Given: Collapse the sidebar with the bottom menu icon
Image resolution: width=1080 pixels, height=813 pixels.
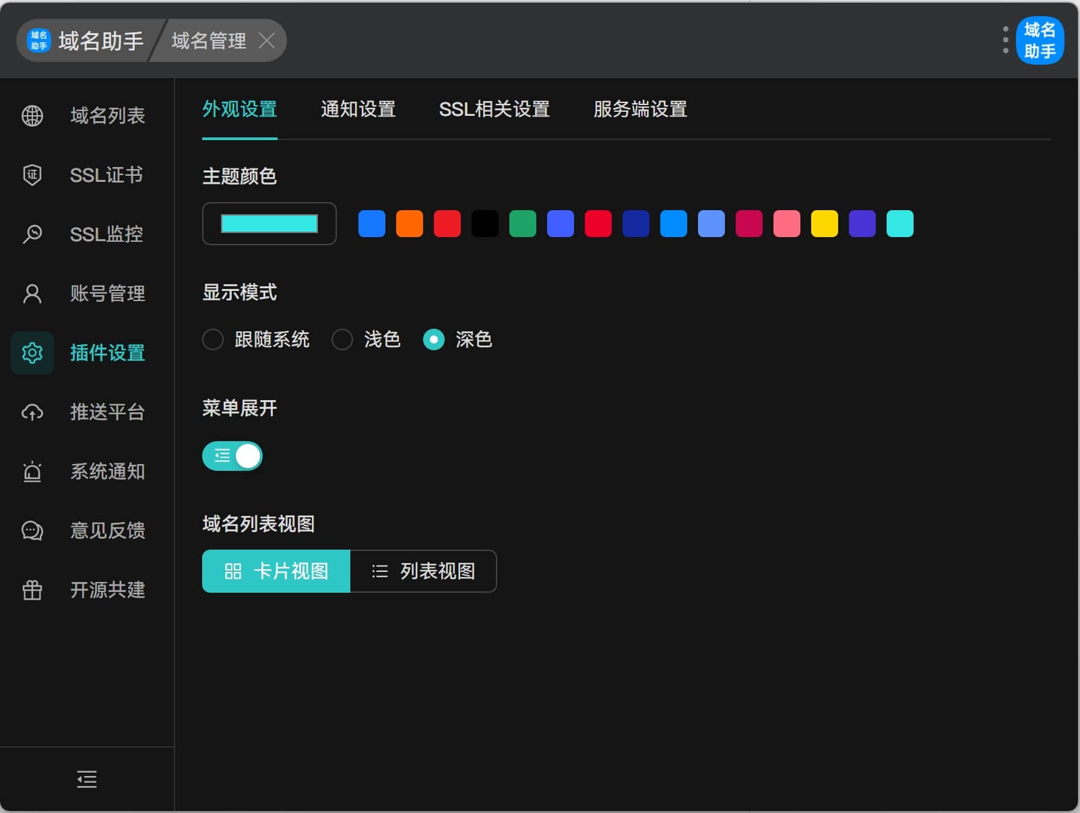Looking at the screenshot, I should pos(87,779).
